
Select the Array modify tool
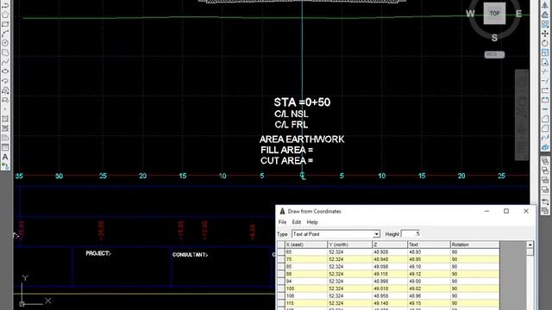pos(545,24)
